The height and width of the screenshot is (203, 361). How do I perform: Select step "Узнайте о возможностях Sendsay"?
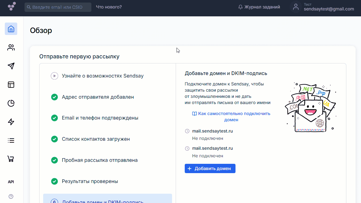click(x=103, y=76)
